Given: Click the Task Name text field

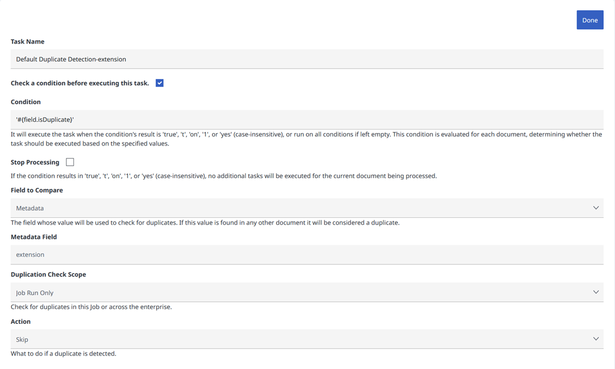Looking at the screenshot, I should pos(306,59).
